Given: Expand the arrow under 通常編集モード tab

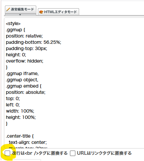Looking at the screenshot, I should coord(20,14).
